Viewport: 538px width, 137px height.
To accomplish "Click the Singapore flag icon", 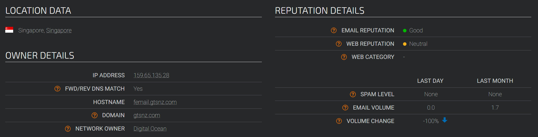I will coord(9,30).
